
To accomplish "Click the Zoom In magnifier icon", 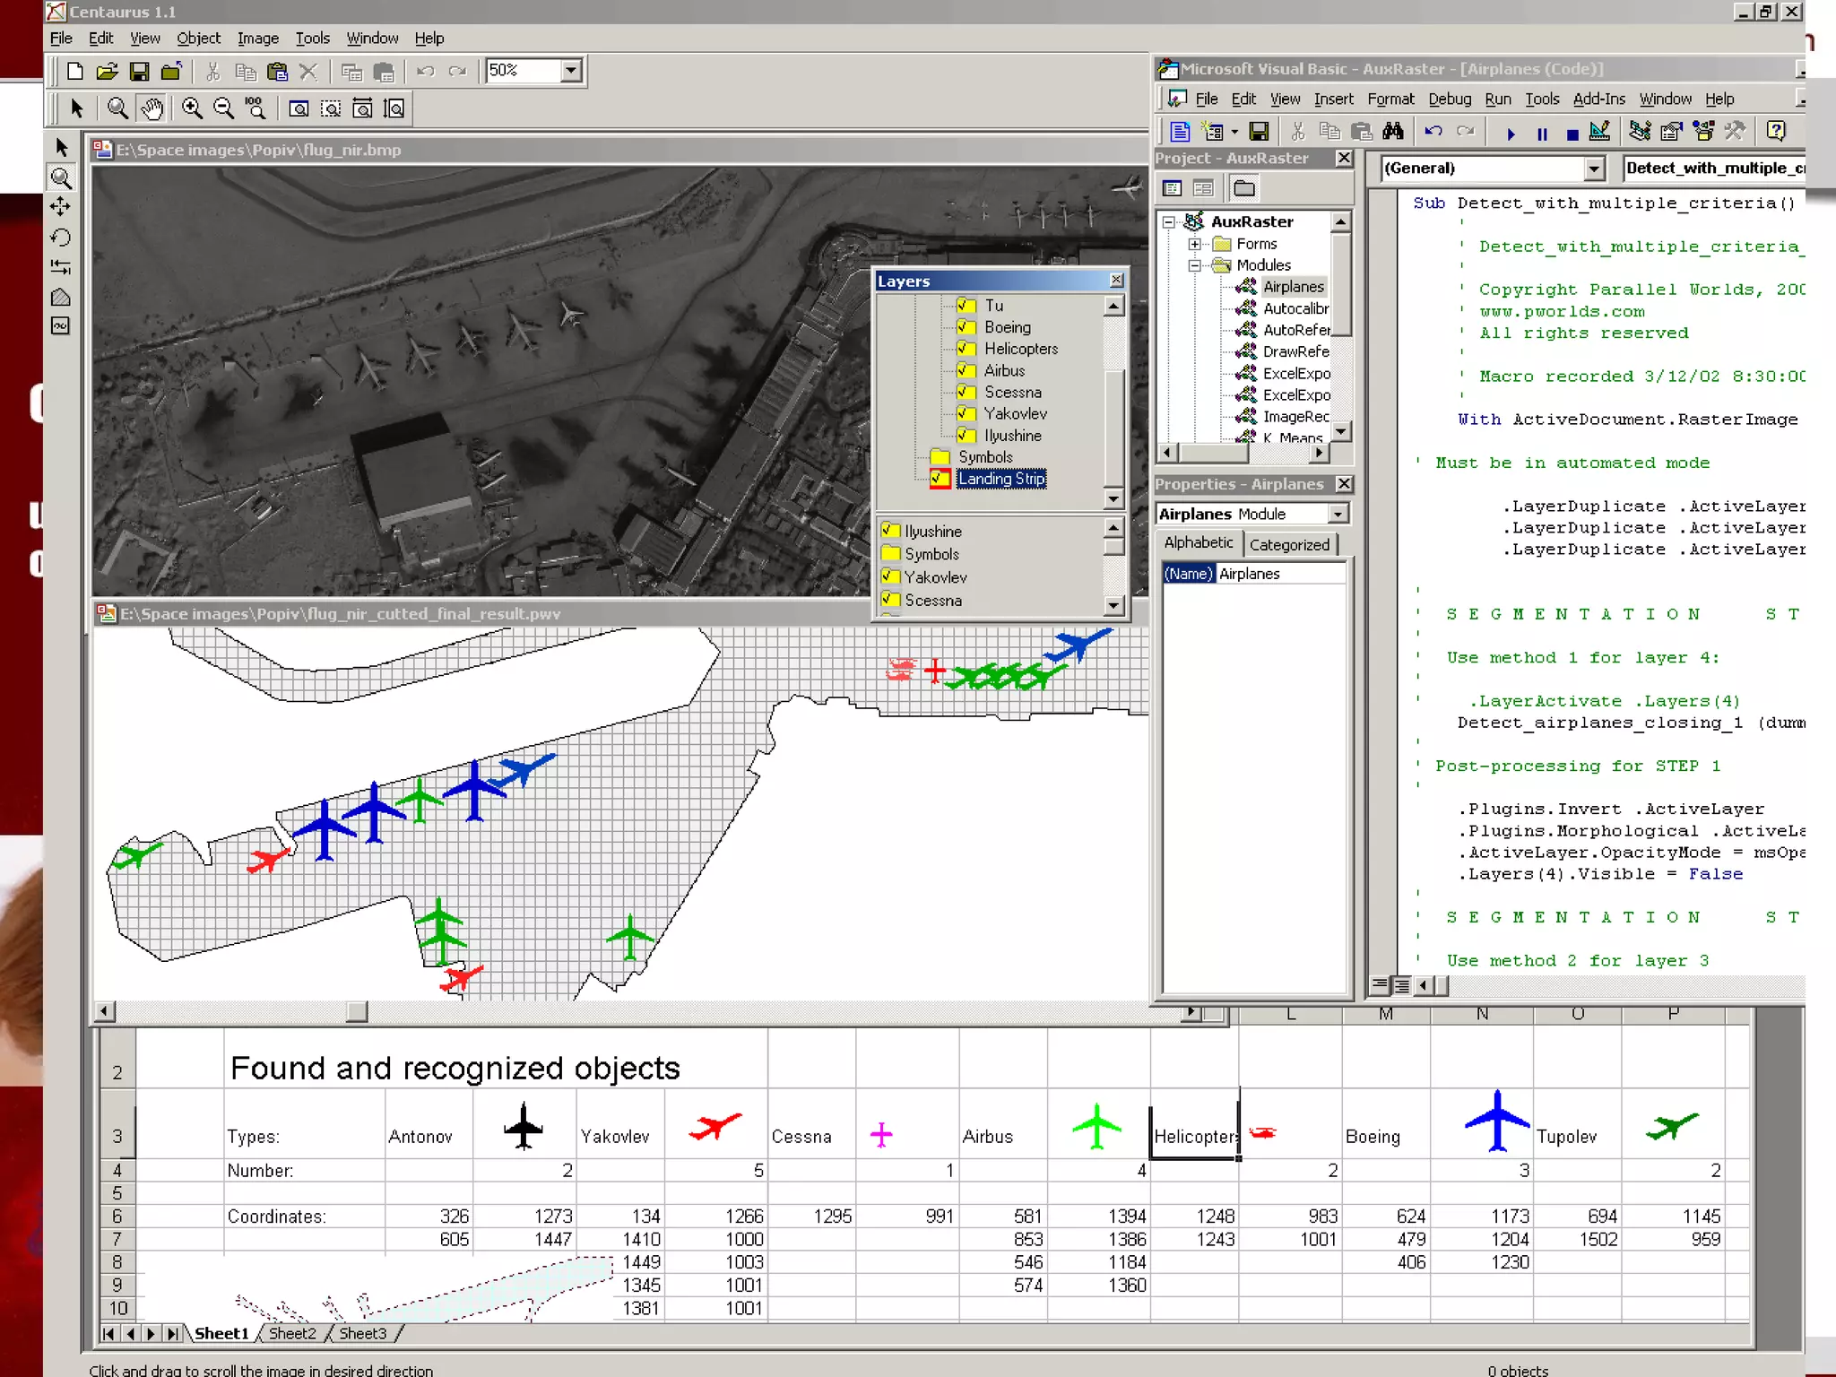I will coord(192,108).
